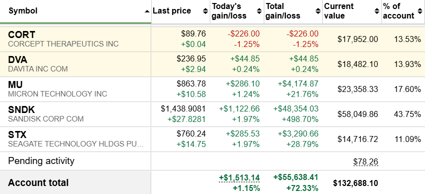
Task: Click Current value sort arrows
Action: click(377, 11)
